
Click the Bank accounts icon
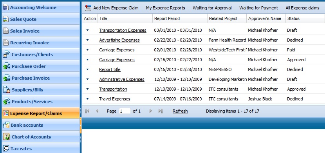click(x=6, y=125)
